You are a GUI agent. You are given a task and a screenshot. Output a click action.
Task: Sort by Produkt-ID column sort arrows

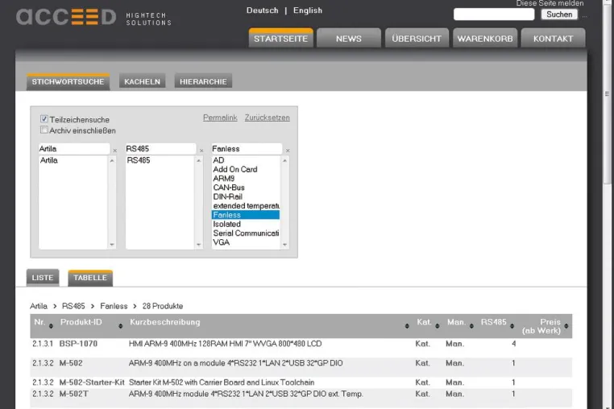click(121, 325)
